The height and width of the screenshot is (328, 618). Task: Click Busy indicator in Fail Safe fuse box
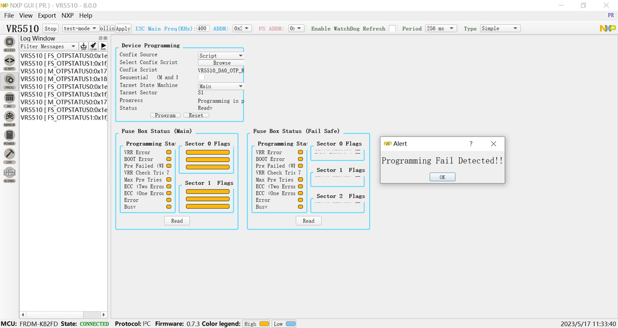[x=300, y=207]
